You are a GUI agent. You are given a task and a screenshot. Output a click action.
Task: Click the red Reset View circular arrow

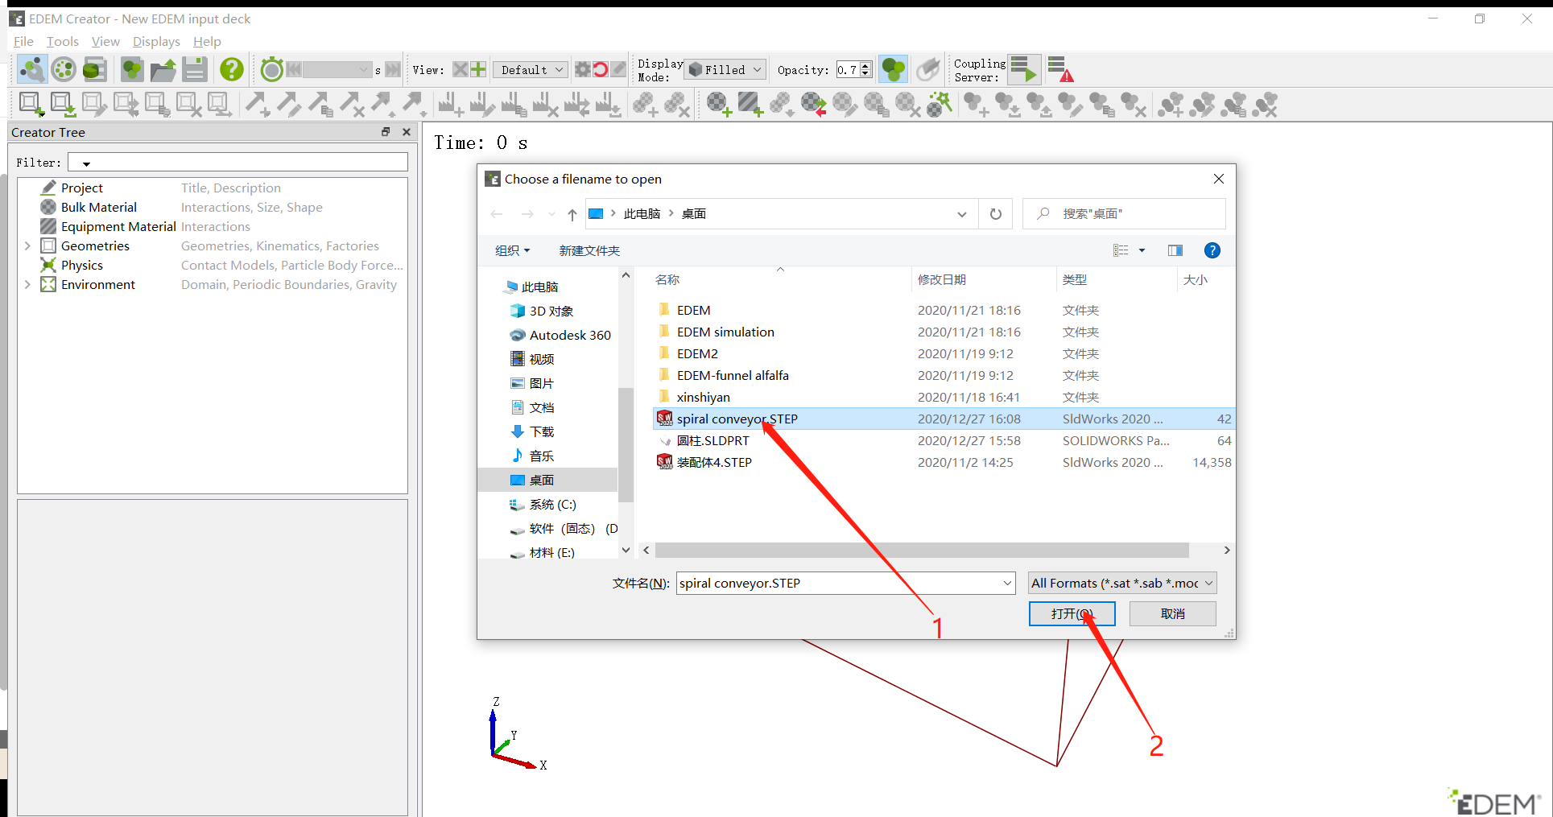601,70
